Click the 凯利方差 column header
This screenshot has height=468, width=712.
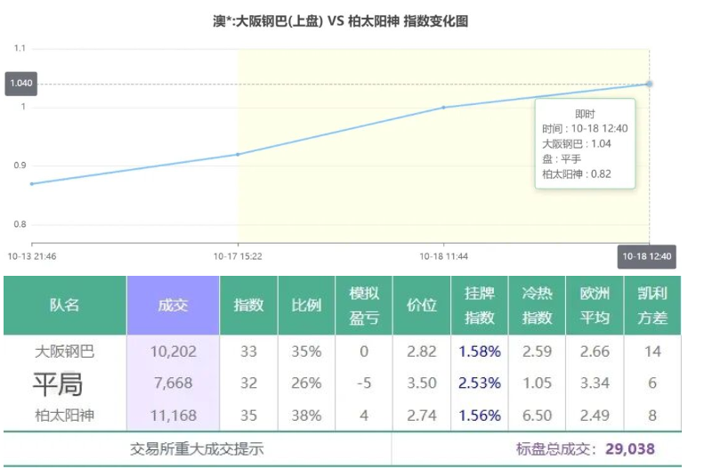(x=652, y=305)
